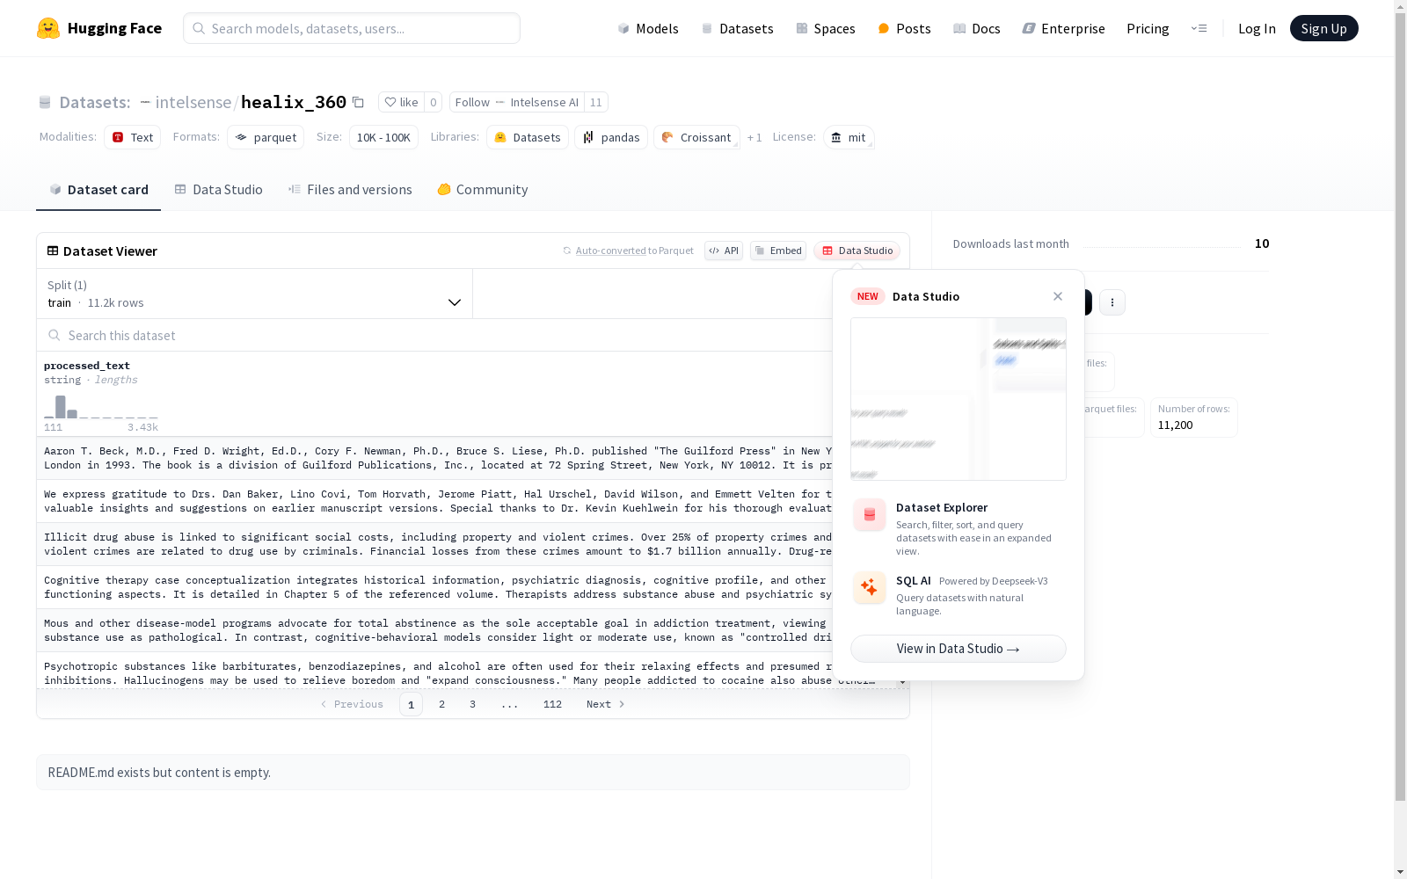Follow Intelsense AI
1407x879 pixels.
pos(517,102)
